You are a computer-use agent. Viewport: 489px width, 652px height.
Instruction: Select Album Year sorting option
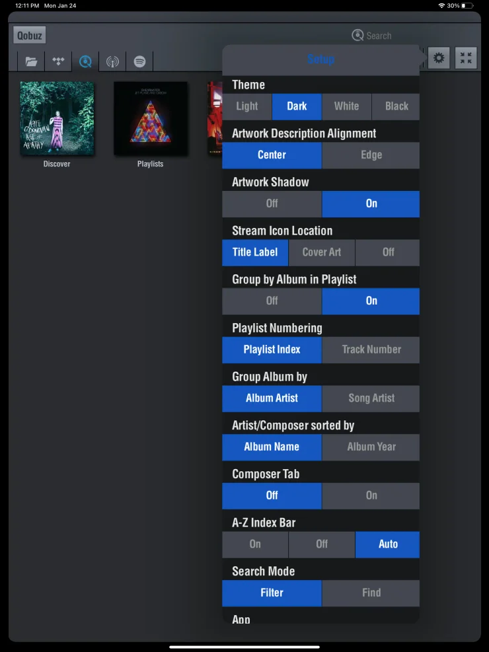click(371, 447)
